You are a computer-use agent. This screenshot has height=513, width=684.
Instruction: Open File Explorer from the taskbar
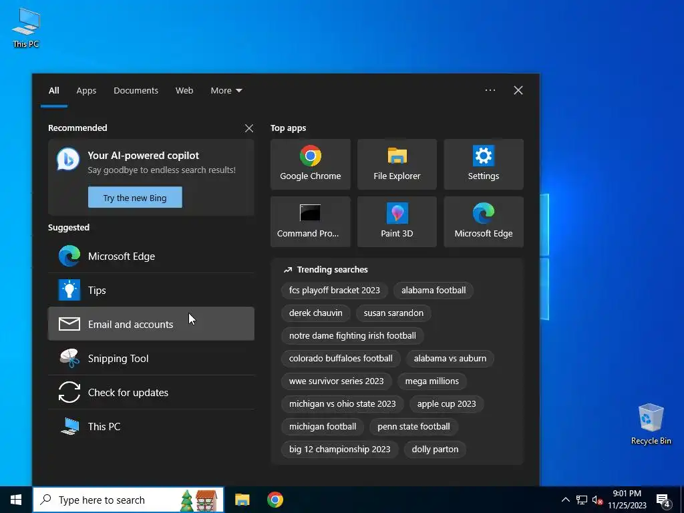pos(242,500)
